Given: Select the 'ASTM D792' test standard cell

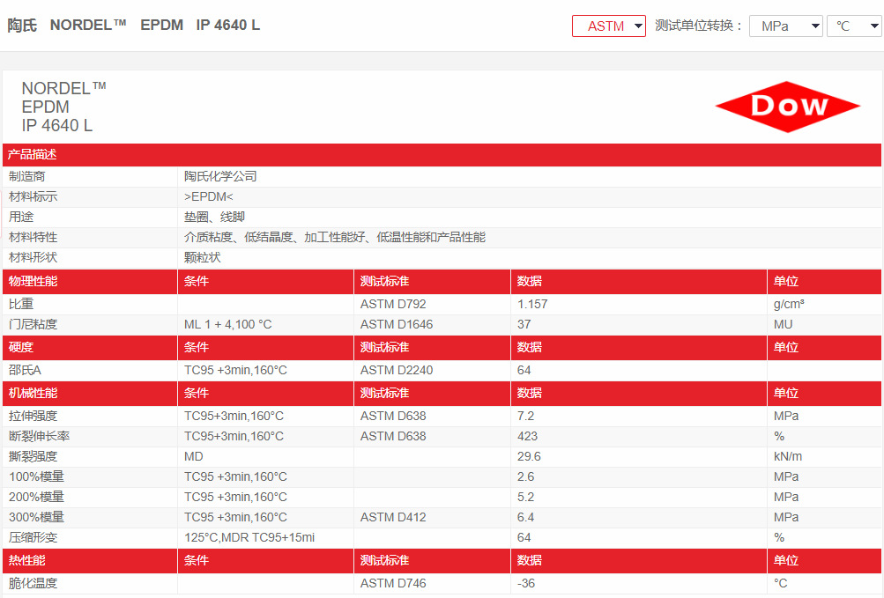Looking at the screenshot, I should (393, 304).
